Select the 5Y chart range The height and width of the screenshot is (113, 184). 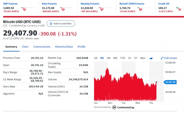click(136, 58)
